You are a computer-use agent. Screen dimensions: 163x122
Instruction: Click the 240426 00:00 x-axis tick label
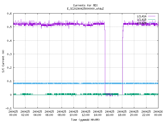[x=158, y=113]
